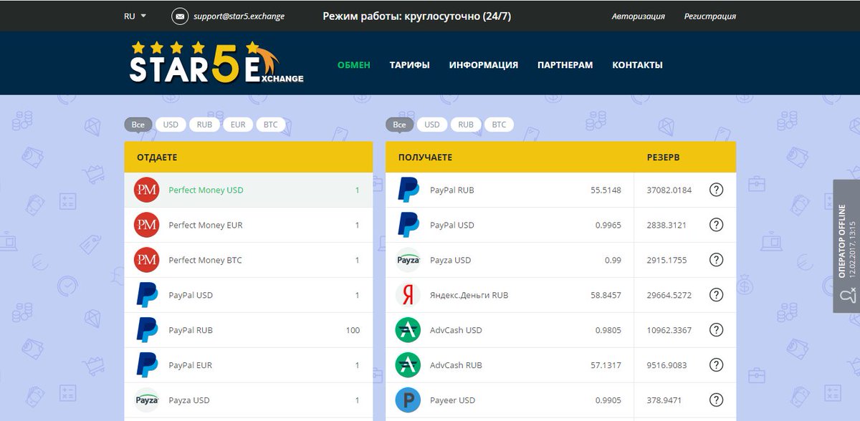
Task: Filter Получаете list by BTC
Action: tap(500, 125)
